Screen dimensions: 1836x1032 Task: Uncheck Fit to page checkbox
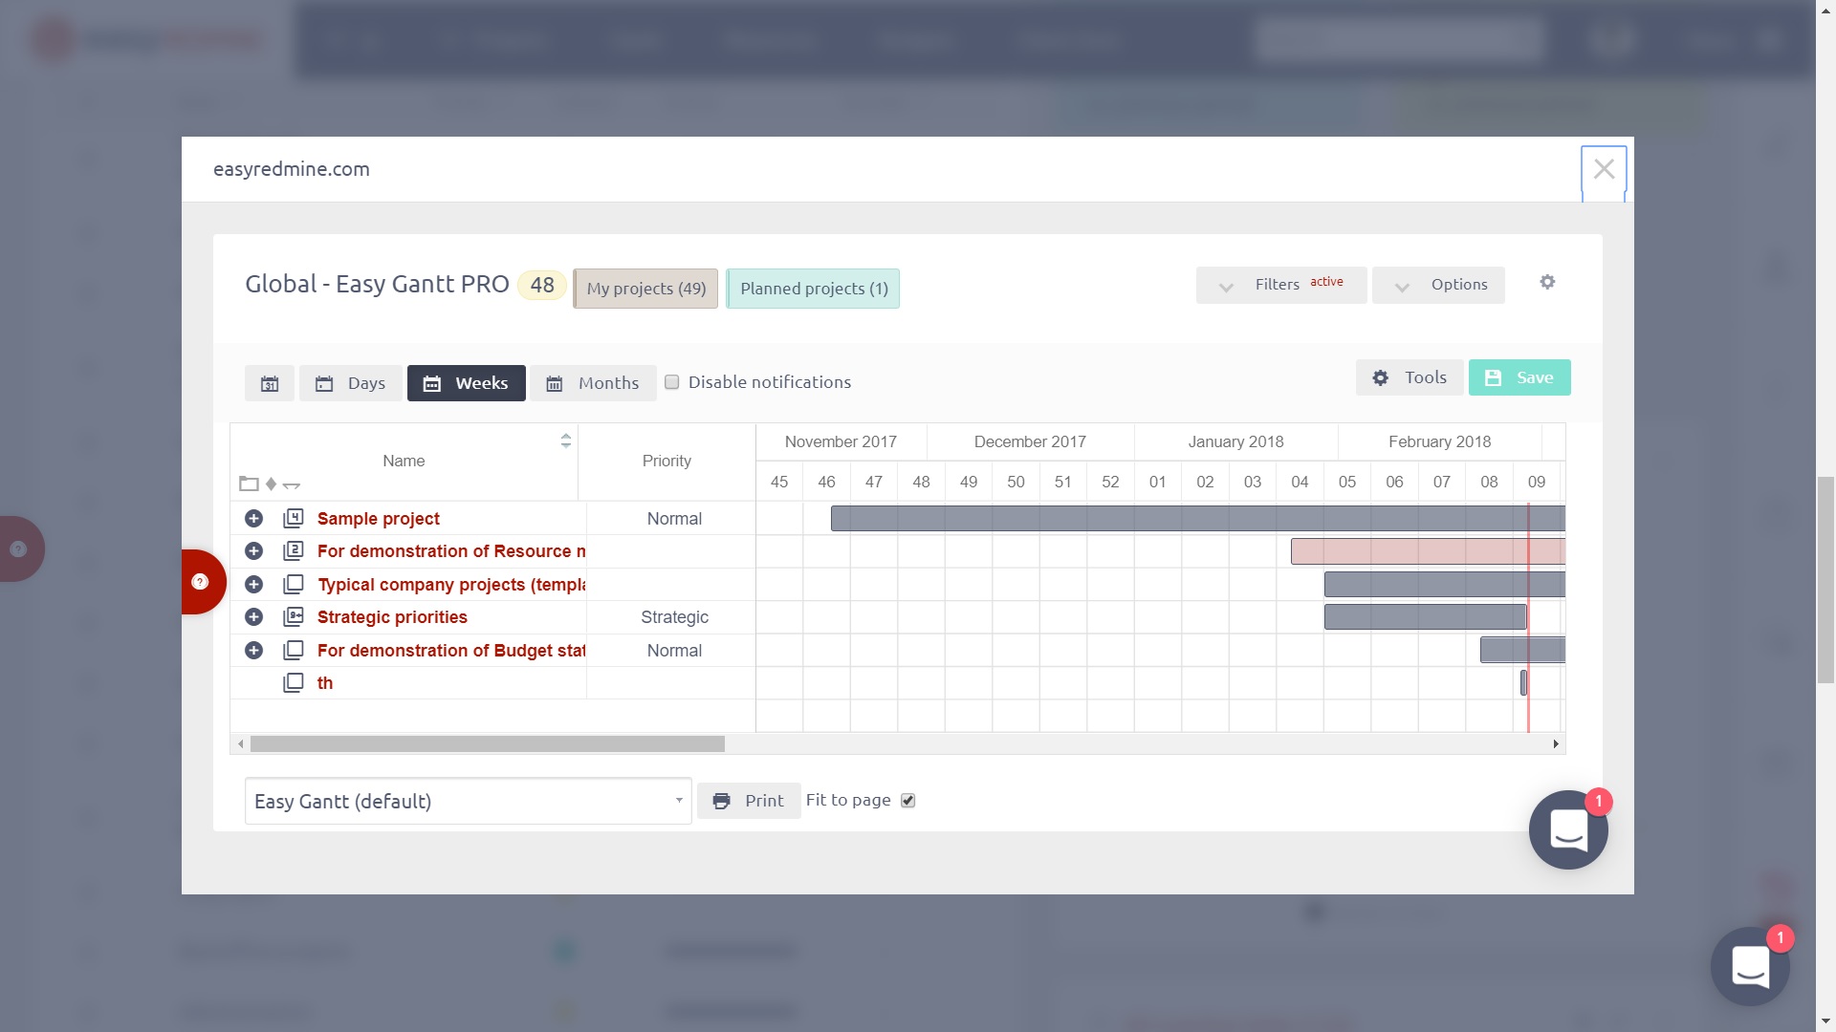(x=908, y=801)
